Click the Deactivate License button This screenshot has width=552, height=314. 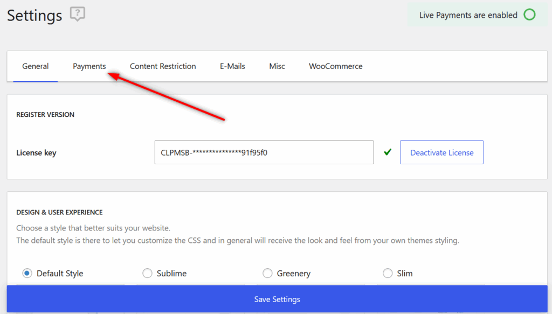441,152
